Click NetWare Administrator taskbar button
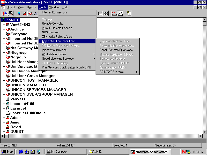Image resolution: width=207 pixels, height=155 pixels. coord(151,152)
